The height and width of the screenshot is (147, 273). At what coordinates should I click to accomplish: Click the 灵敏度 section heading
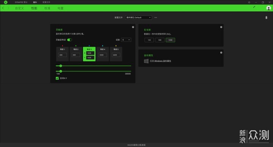pyautogui.click(x=59, y=30)
